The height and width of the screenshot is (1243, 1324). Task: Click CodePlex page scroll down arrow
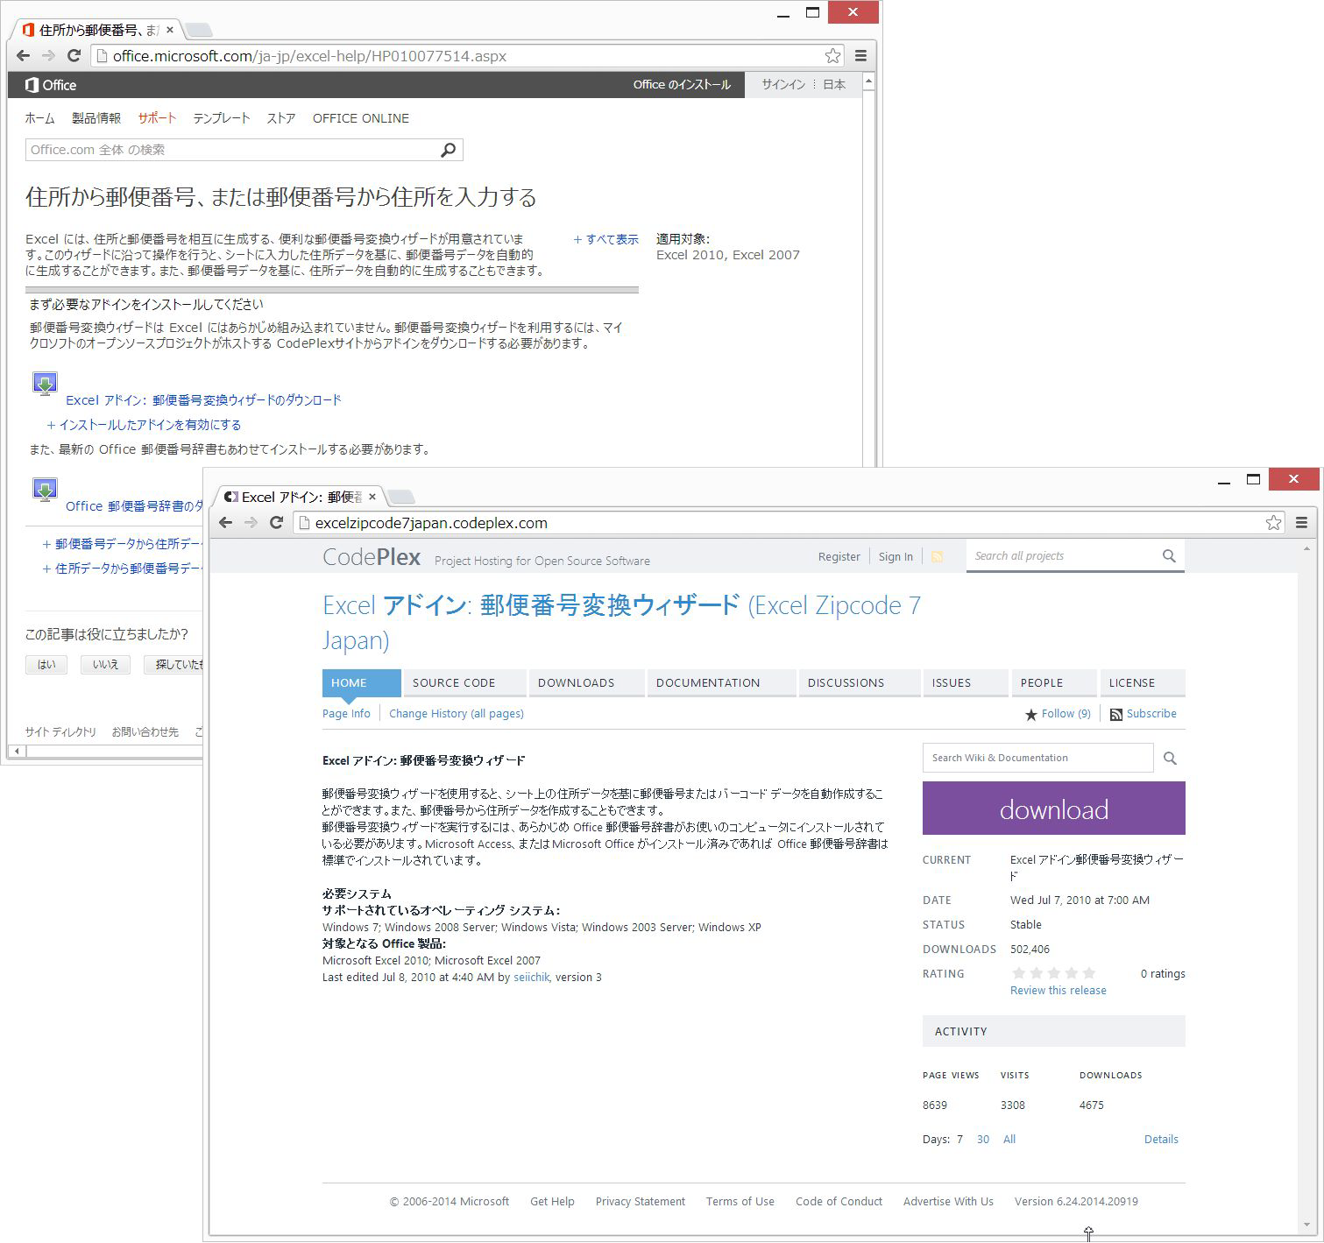click(1307, 1225)
